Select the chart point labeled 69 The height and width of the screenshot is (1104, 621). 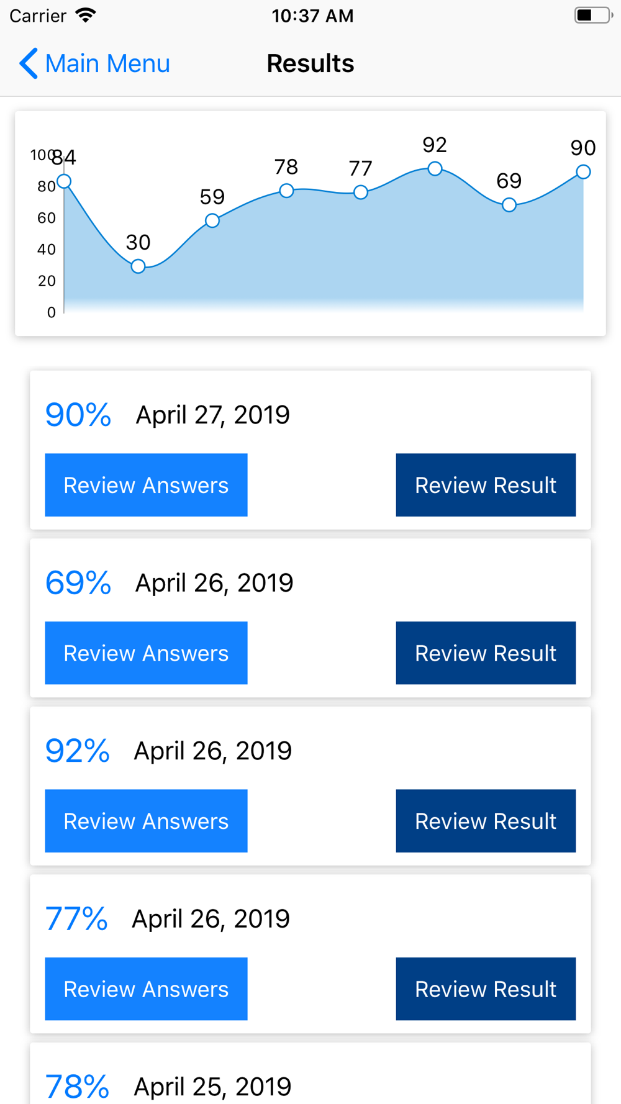509,204
